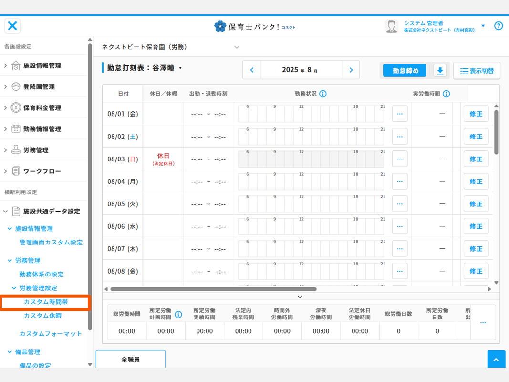Switch to the 全職員 tab

click(x=130, y=360)
